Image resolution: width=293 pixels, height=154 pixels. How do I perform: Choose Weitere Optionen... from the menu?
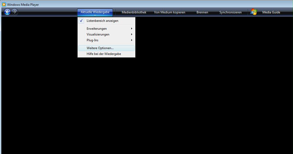tap(106, 48)
